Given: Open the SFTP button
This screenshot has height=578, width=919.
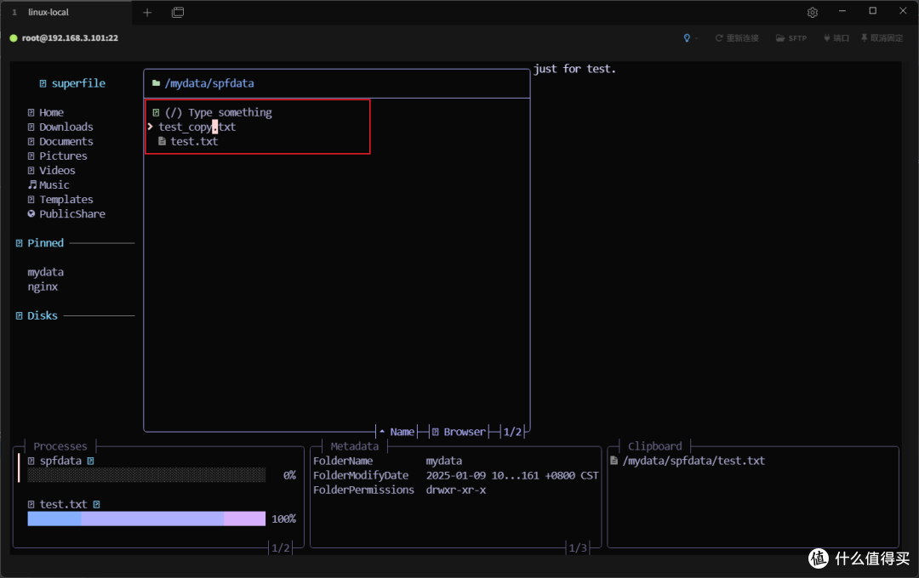Looking at the screenshot, I should [791, 38].
